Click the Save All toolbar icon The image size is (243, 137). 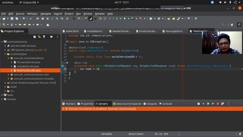(x=17, y=19)
